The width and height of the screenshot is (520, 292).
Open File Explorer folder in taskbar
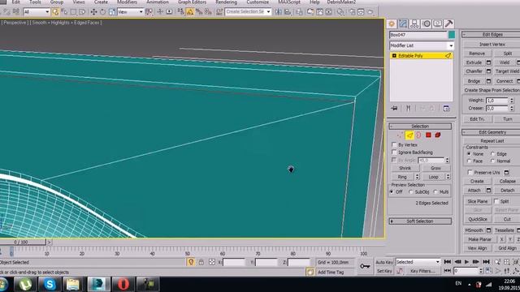pyautogui.click(x=73, y=285)
